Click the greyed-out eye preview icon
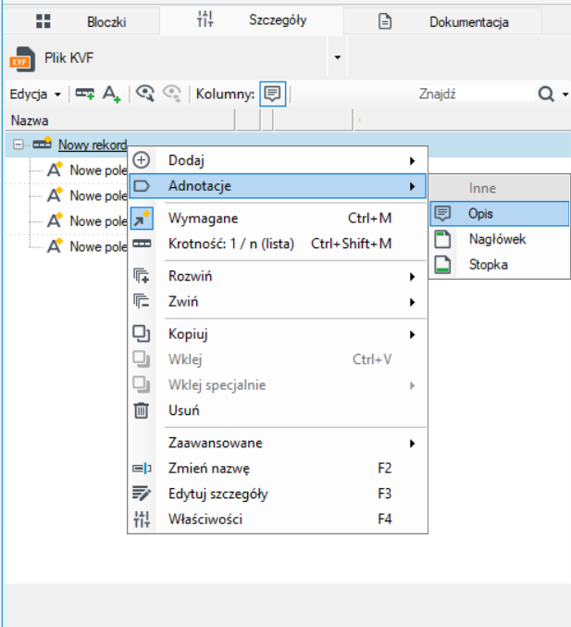Image resolution: width=571 pixels, height=627 pixels. [172, 94]
